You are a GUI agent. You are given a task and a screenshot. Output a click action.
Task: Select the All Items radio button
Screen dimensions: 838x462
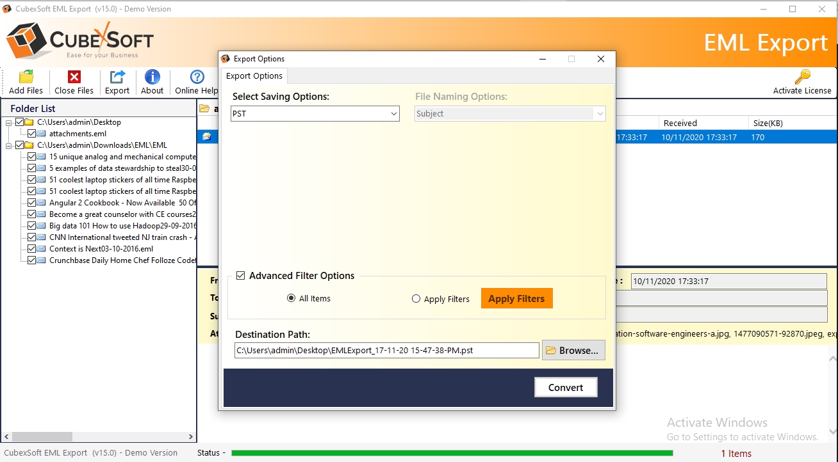(292, 298)
